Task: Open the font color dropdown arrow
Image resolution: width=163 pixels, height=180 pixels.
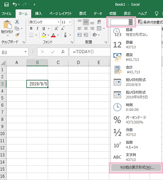Action: click(58, 35)
